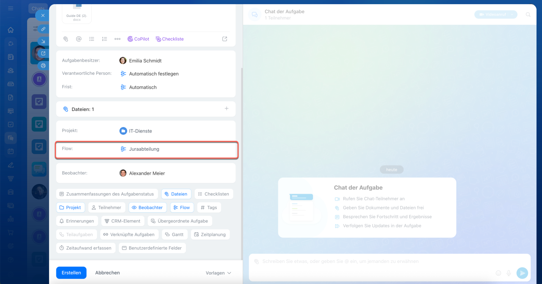The width and height of the screenshot is (542, 284).
Task: Open the presentation board icon in left sidebar
Action: 11,111
